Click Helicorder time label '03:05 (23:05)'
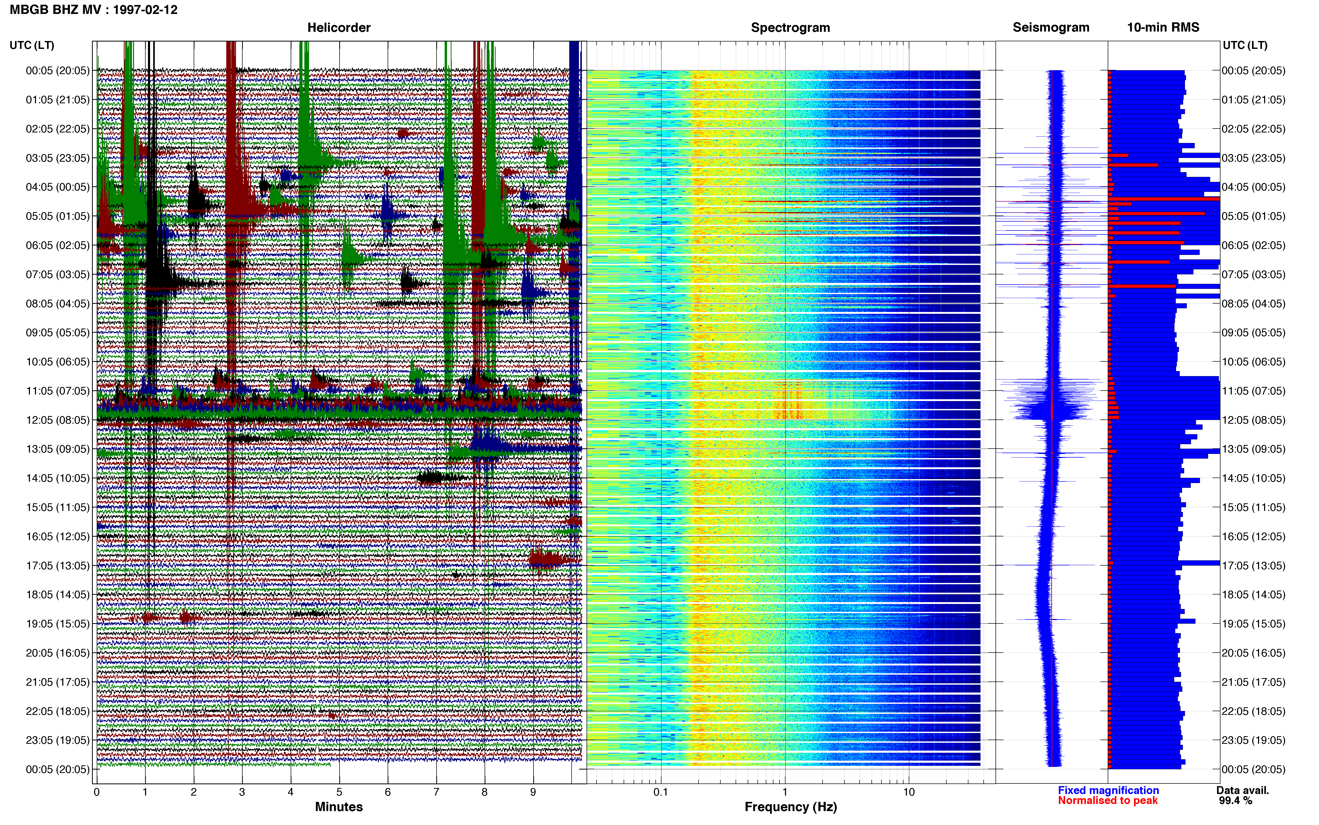 pos(58,158)
